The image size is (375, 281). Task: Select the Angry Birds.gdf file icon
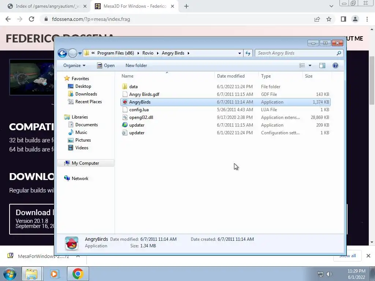tap(125, 94)
